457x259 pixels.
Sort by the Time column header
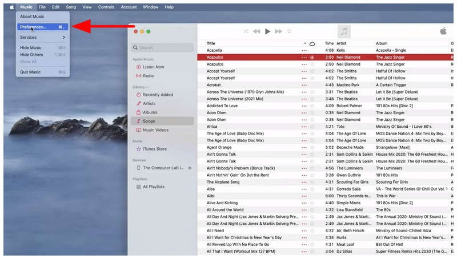[x=329, y=43]
